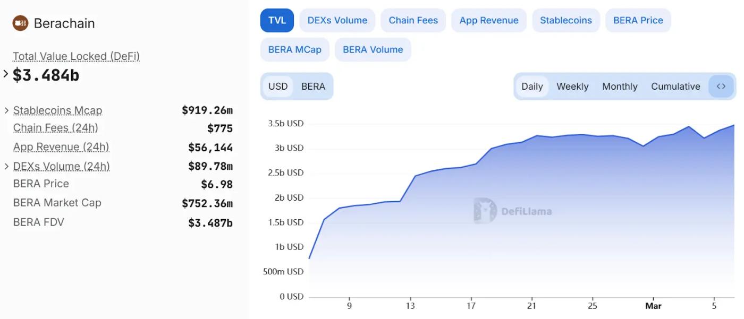Toggle the App Revenue chart series

click(488, 20)
